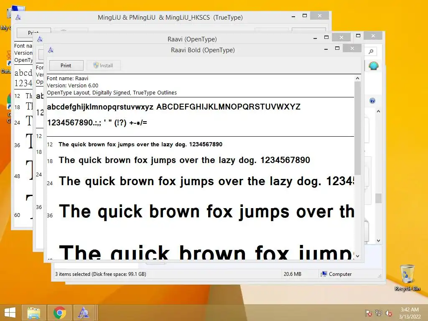This screenshot has width=428, height=321.
Task: Click the muted volume icon in tray
Action: point(389,313)
